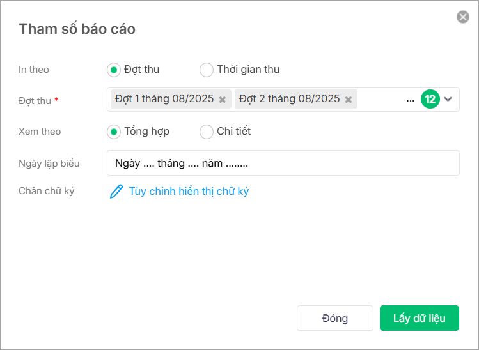Click the Lấy dữ liệu button
Screen dimensions: 479x350
(419, 318)
